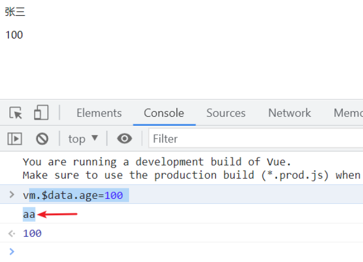
Task: Create a live expression with the eye icon
Action: pyautogui.click(x=125, y=139)
